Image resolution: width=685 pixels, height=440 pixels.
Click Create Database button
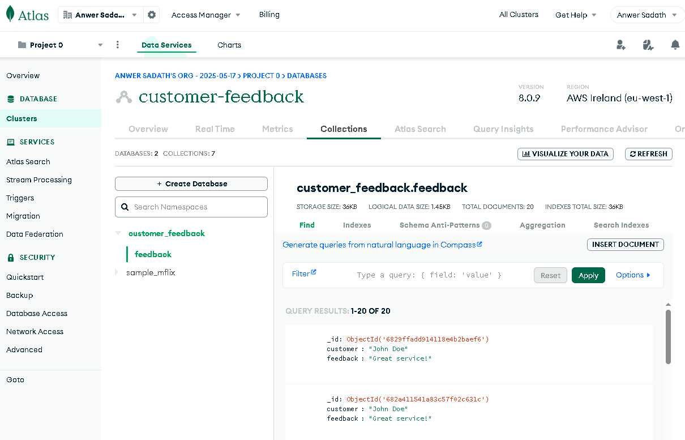pos(191,184)
